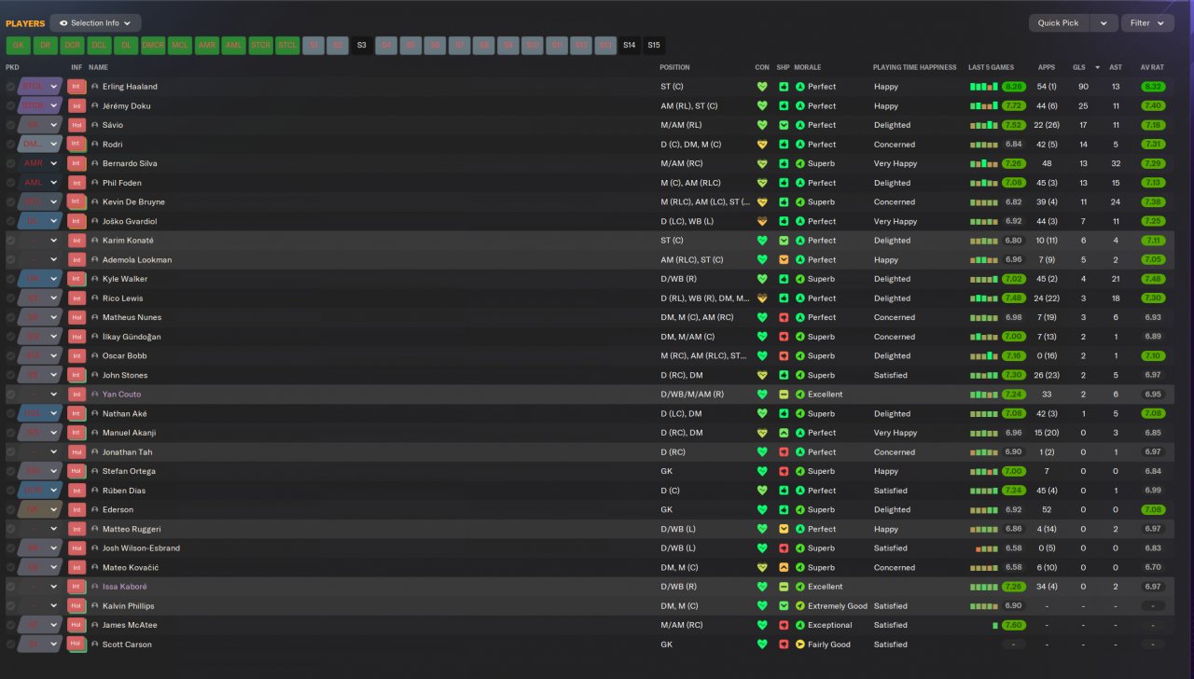Tick the pick circle for Jonathan Tah
Viewport: 1194px width, 679px height.
pyautogui.click(x=11, y=452)
